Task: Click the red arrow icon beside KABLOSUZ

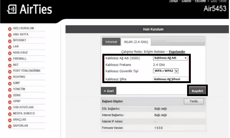Action: click(10, 53)
